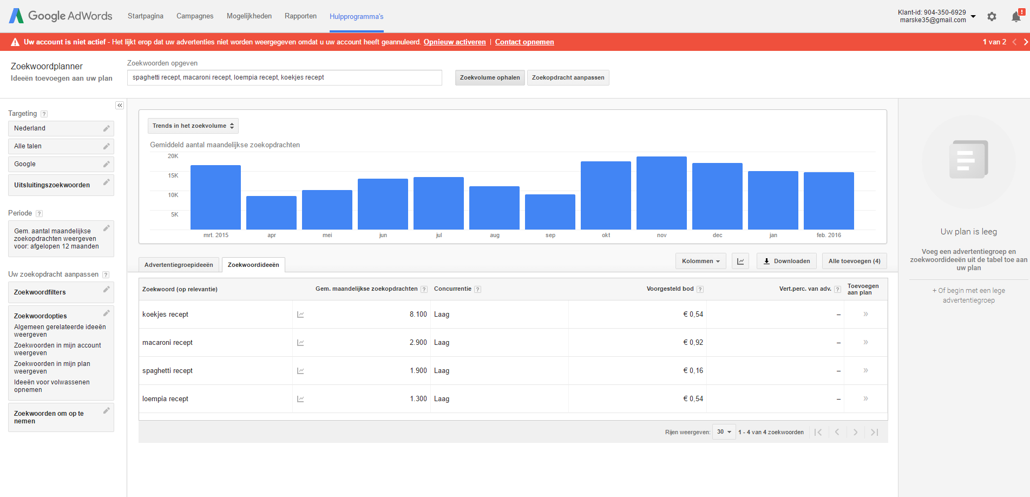Open the Kolommen dropdown
1030x497 pixels.
click(701, 261)
